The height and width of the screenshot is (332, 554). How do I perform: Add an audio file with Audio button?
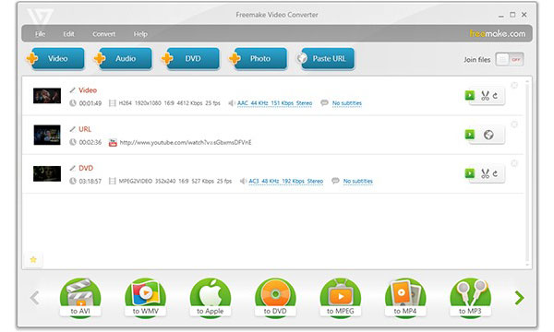(124, 58)
